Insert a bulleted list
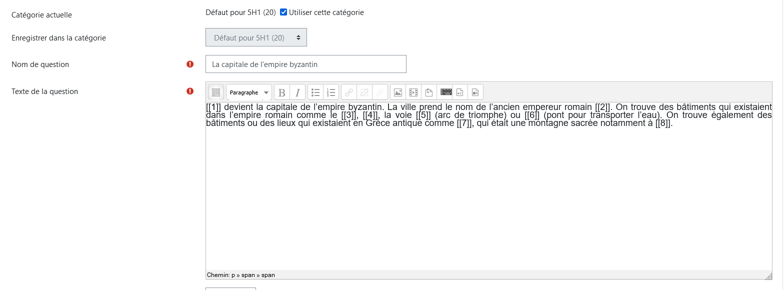This screenshot has width=784, height=290. pos(315,92)
